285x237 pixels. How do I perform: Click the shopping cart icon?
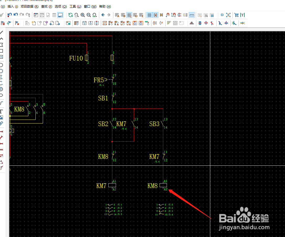(x=236, y=15)
